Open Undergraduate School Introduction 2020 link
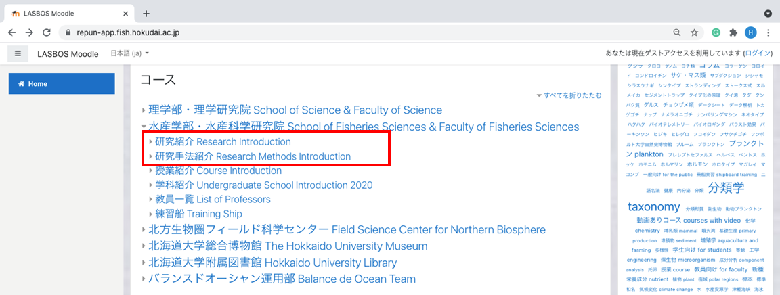Image resolution: width=780 pixels, height=295 pixels. coord(264,185)
